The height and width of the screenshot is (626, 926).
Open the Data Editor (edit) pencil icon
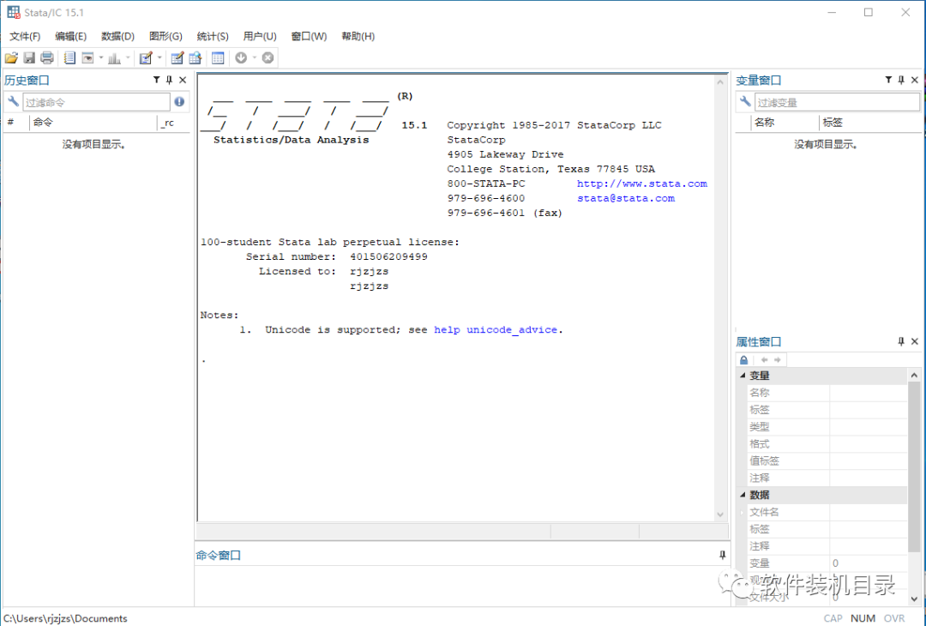177,57
